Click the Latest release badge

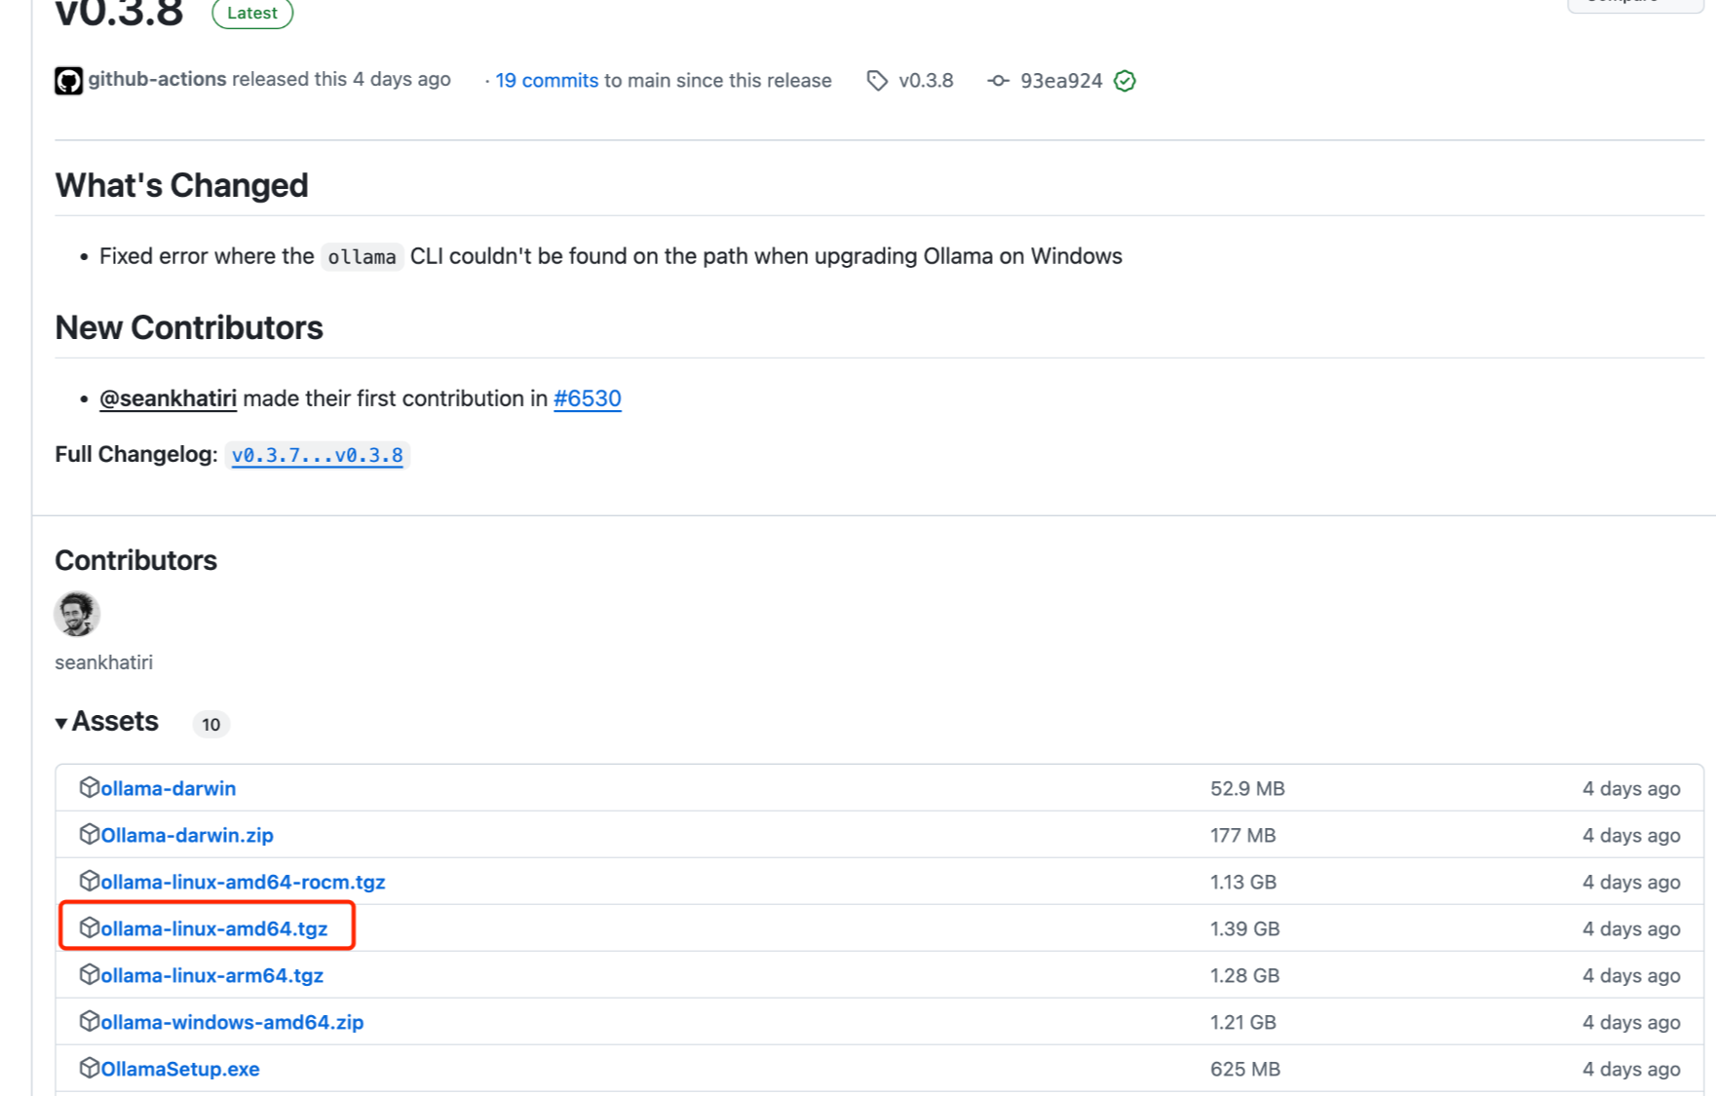point(252,13)
